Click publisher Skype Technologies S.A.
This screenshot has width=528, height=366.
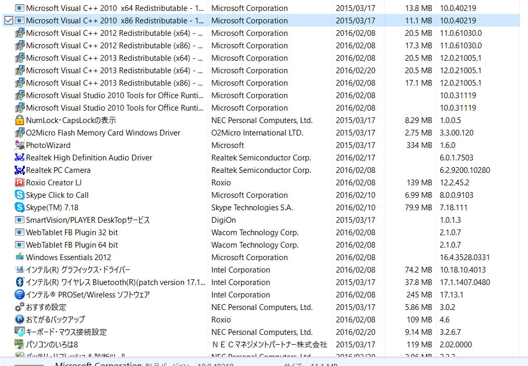(252, 208)
